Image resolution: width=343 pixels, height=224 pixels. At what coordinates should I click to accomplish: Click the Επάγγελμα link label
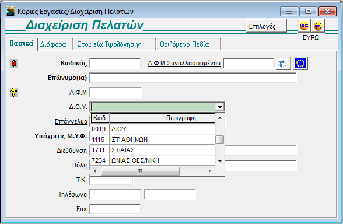[71, 121]
